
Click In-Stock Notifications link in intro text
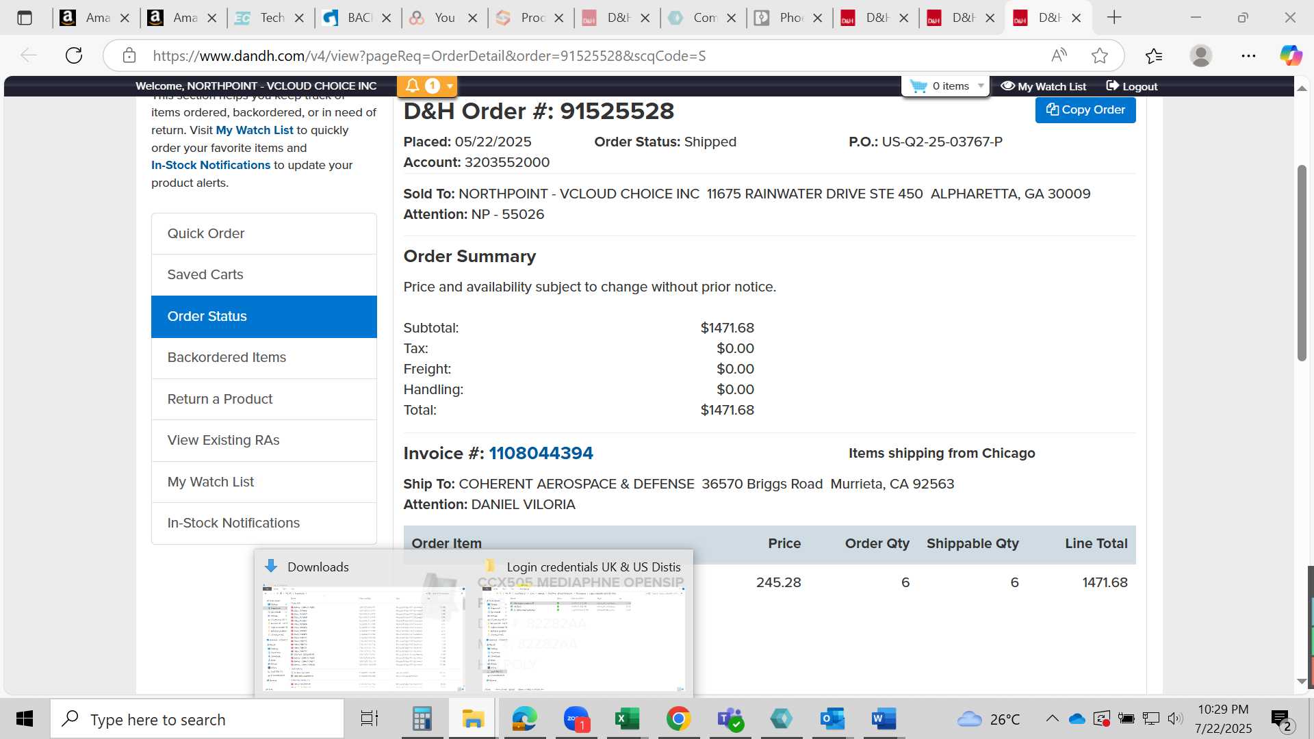pyautogui.click(x=211, y=165)
